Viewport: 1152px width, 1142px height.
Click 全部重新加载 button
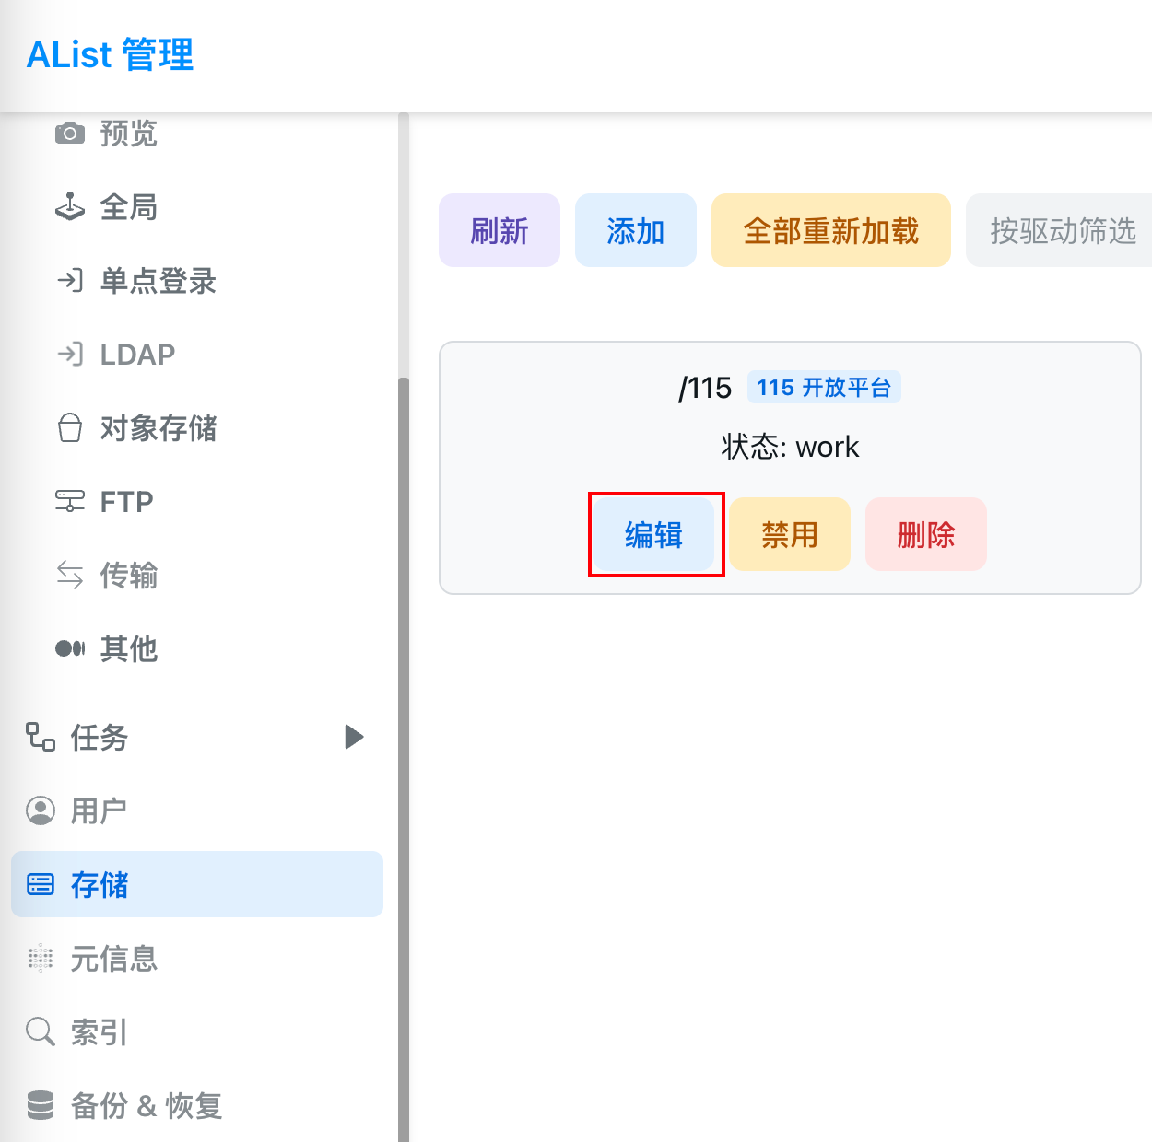pyautogui.click(x=831, y=230)
